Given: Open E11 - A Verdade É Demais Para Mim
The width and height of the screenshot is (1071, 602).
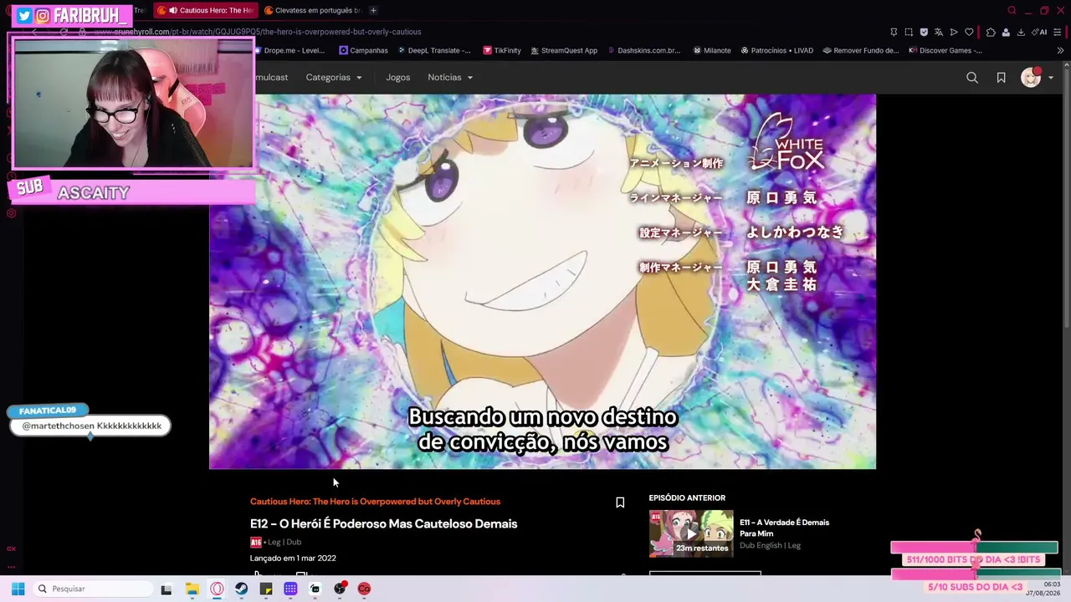Looking at the screenshot, I should 784,528.
